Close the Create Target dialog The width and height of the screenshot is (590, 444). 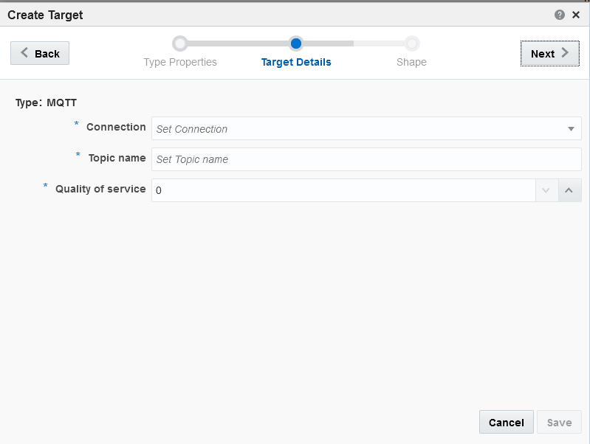(576, 15)
